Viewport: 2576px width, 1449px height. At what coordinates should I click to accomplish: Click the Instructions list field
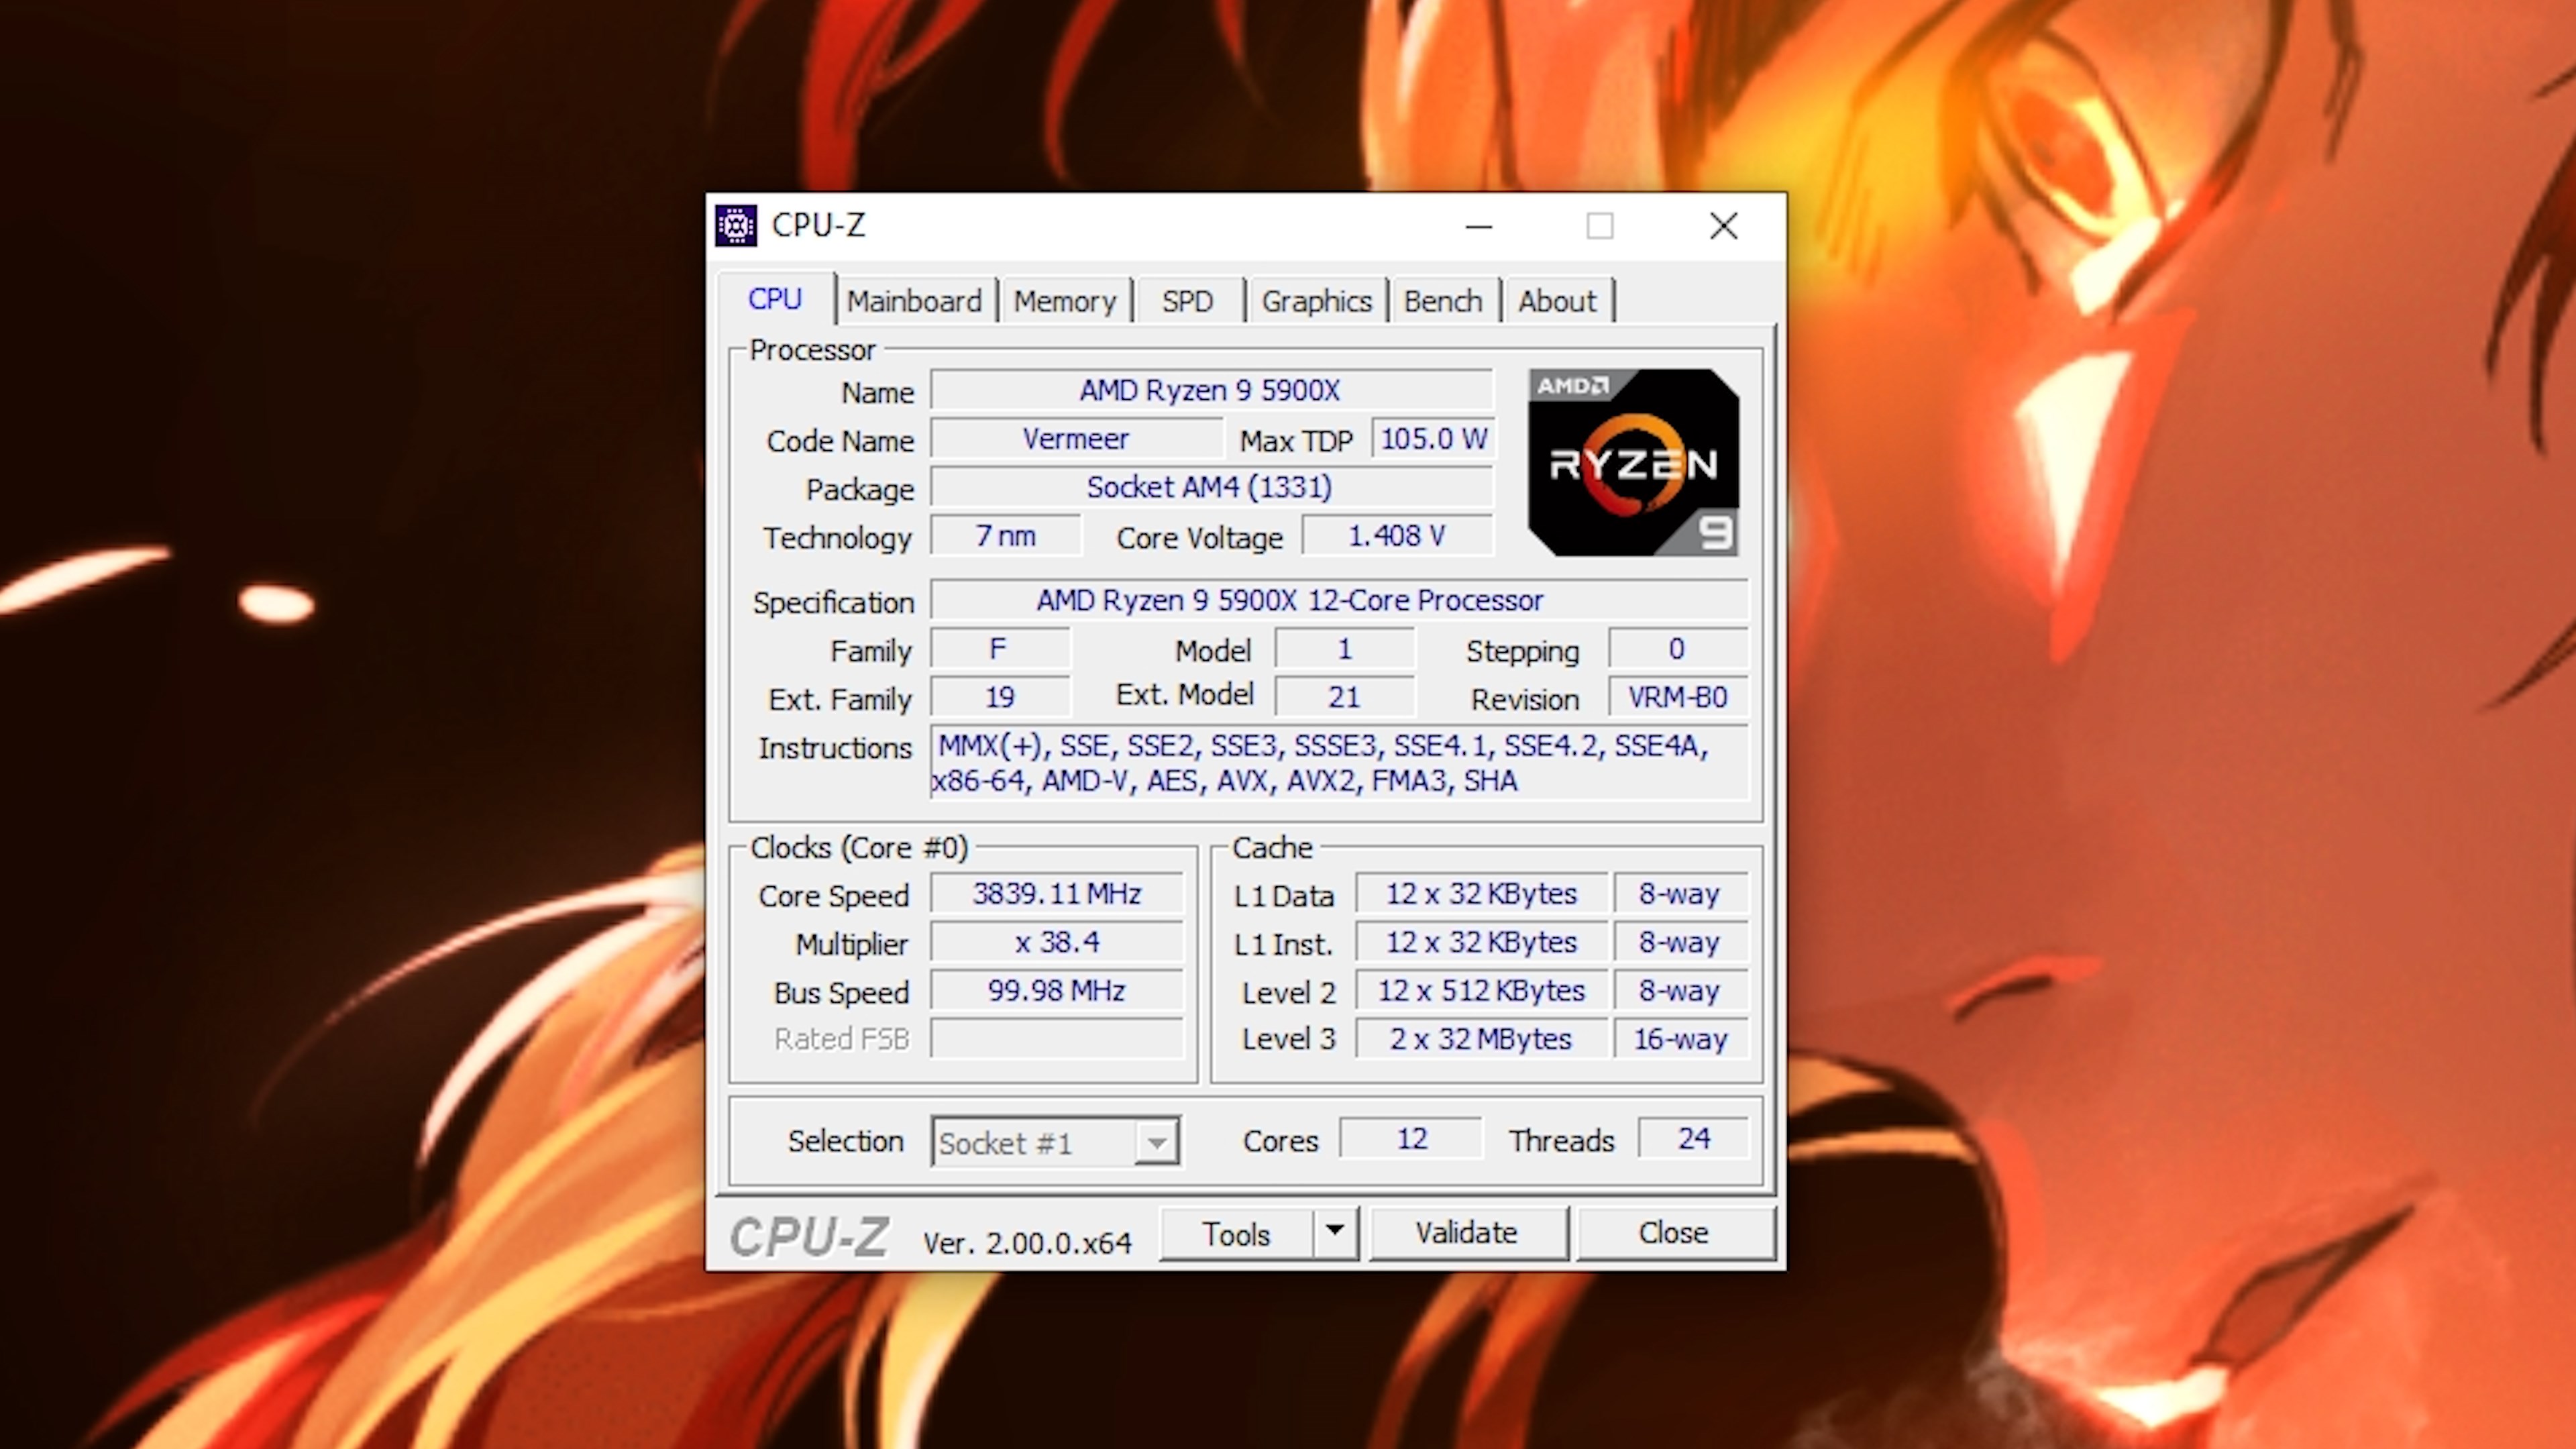(1339, 763)
